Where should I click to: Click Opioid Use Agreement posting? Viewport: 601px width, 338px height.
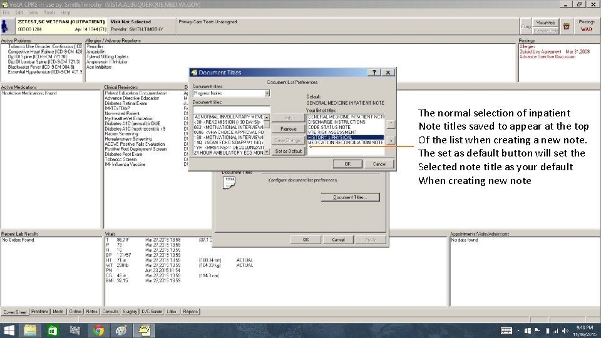554,51
